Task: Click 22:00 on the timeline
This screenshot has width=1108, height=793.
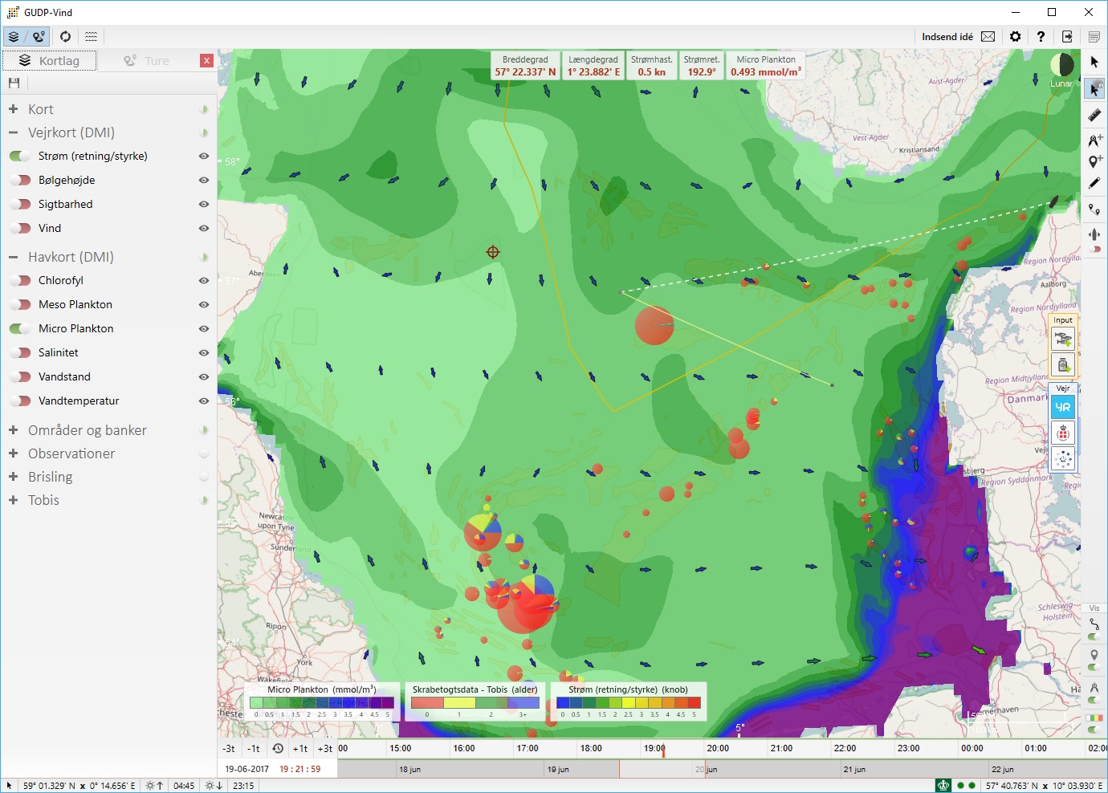Action: pos(845,748)
